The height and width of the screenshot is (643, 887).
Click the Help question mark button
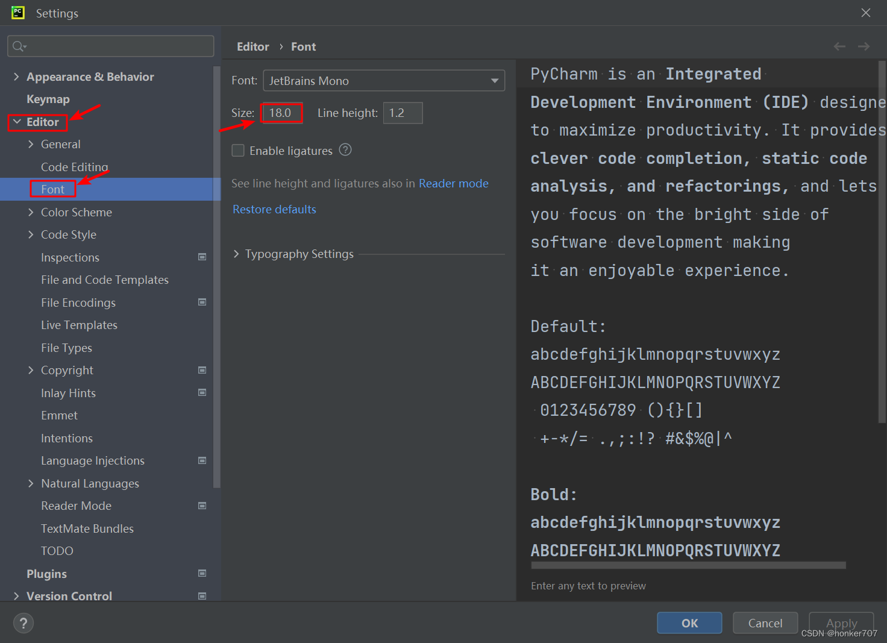(24, 623)
